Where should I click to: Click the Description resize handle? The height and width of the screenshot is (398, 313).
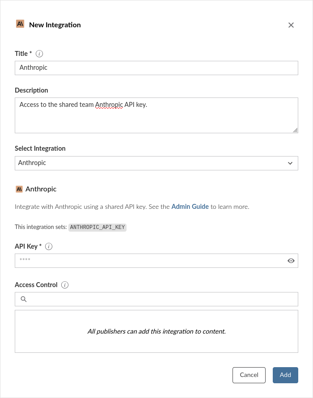coord(296,131)
